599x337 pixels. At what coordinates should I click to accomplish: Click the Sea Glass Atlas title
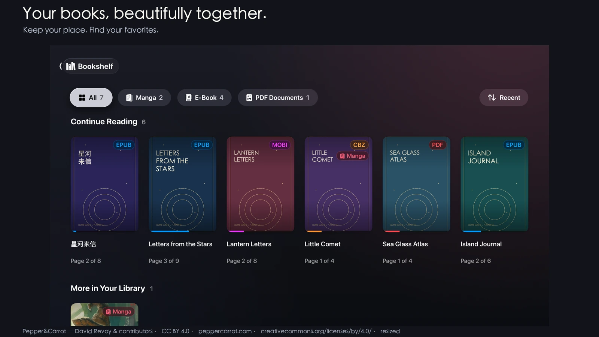pyautogui.click(x=405, y=244)
